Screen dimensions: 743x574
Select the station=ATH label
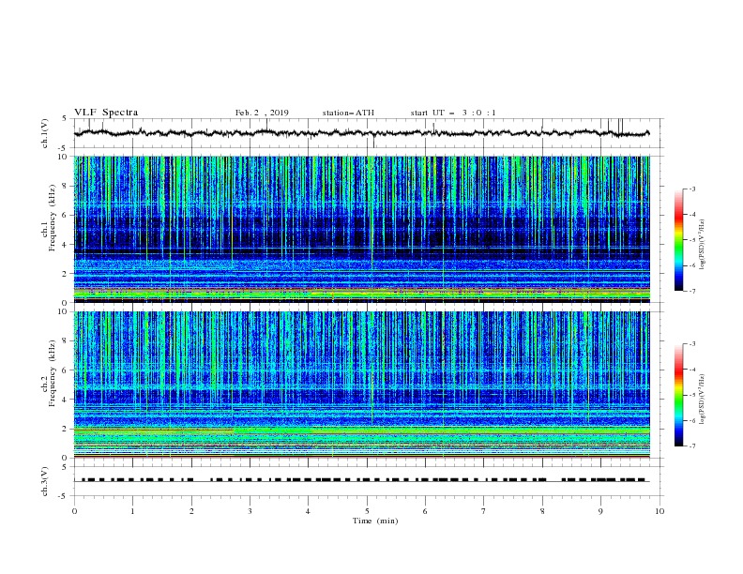coord(348,113)
